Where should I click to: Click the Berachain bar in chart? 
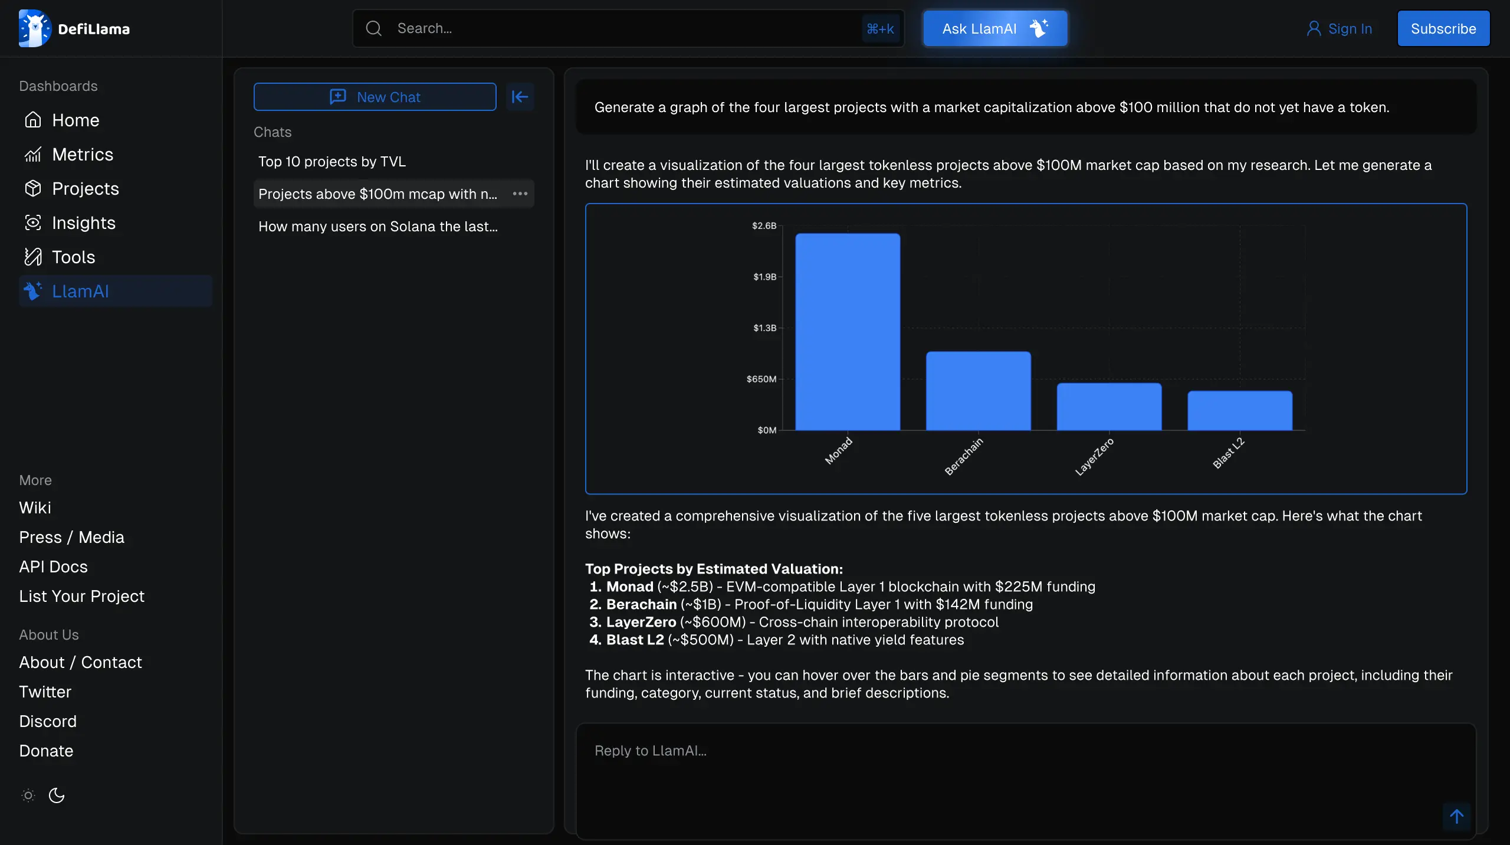[x=979, y=391]
